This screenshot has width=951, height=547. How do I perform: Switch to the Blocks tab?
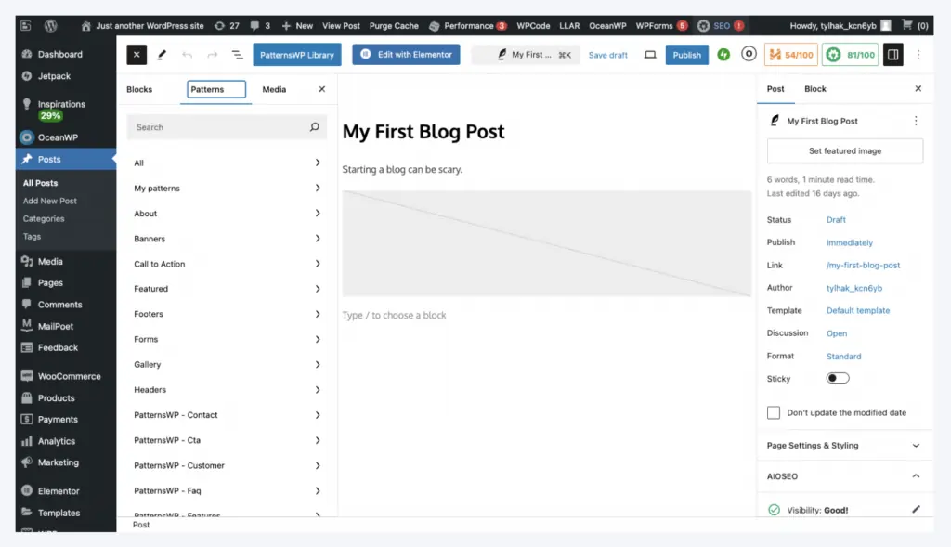point(139,89)
